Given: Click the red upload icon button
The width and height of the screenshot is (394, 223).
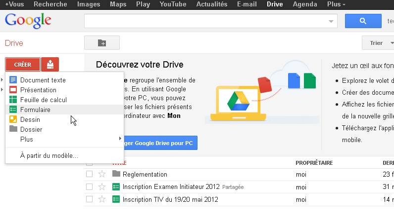Looking at the screenshot, I should 50,65.
